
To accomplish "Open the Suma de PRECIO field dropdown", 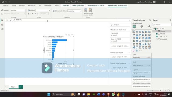I will pyautogui.click(x=148, y=65).
